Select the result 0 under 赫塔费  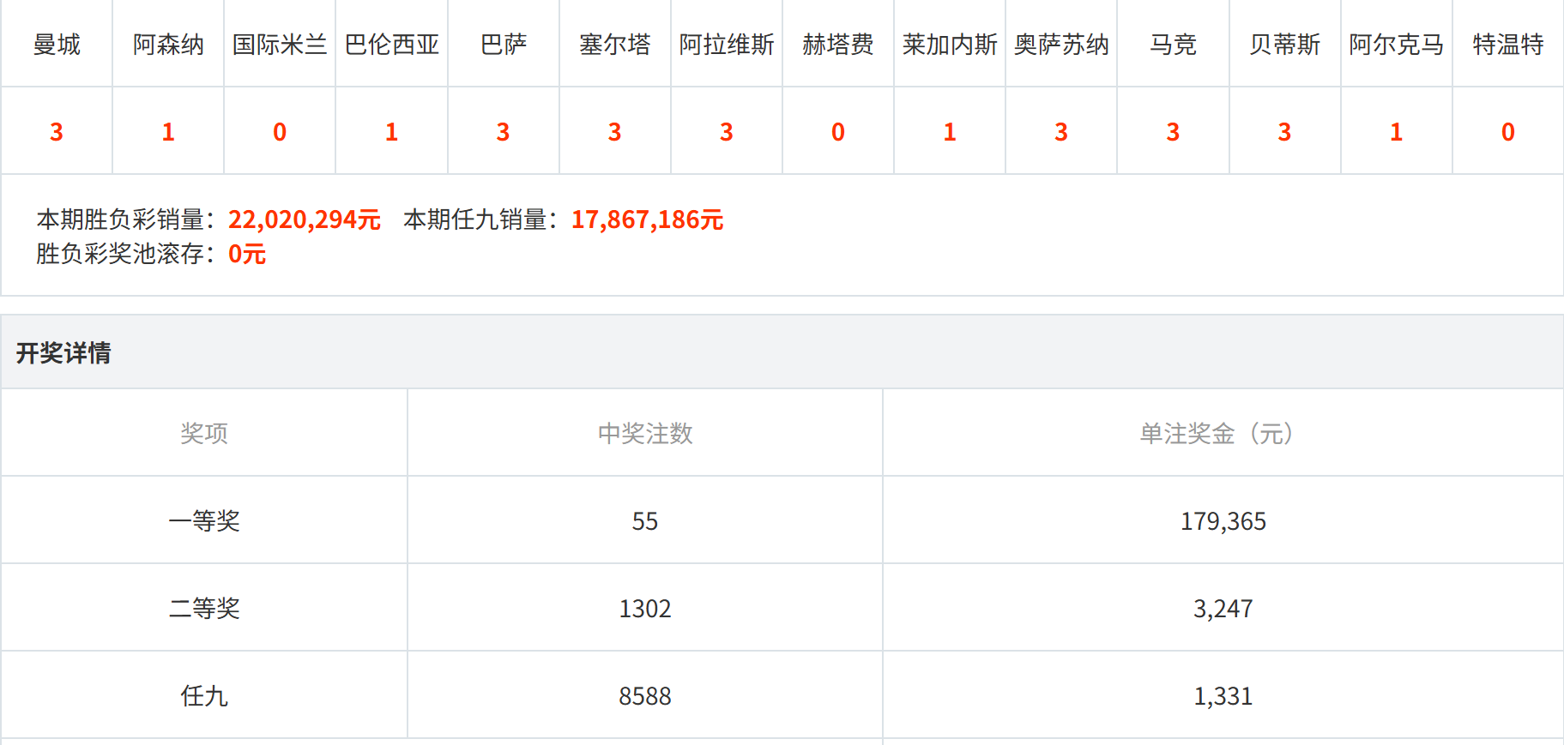[x=838, y=132]
